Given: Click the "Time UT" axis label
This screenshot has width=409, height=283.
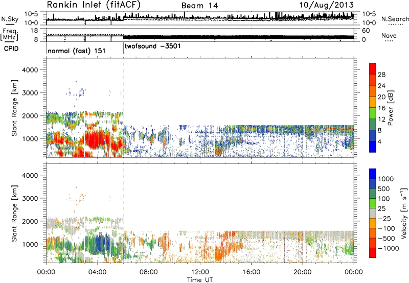Looking at the screenshot, I should click(x=200, y=280).
